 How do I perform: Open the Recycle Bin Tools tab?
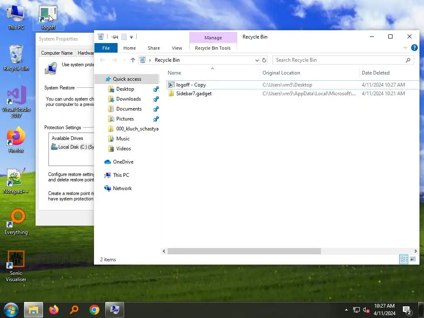coord(213,48)
